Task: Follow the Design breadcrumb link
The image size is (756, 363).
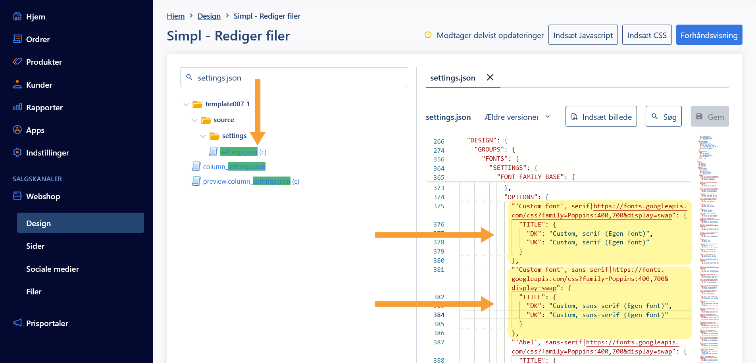Action: 209,16
